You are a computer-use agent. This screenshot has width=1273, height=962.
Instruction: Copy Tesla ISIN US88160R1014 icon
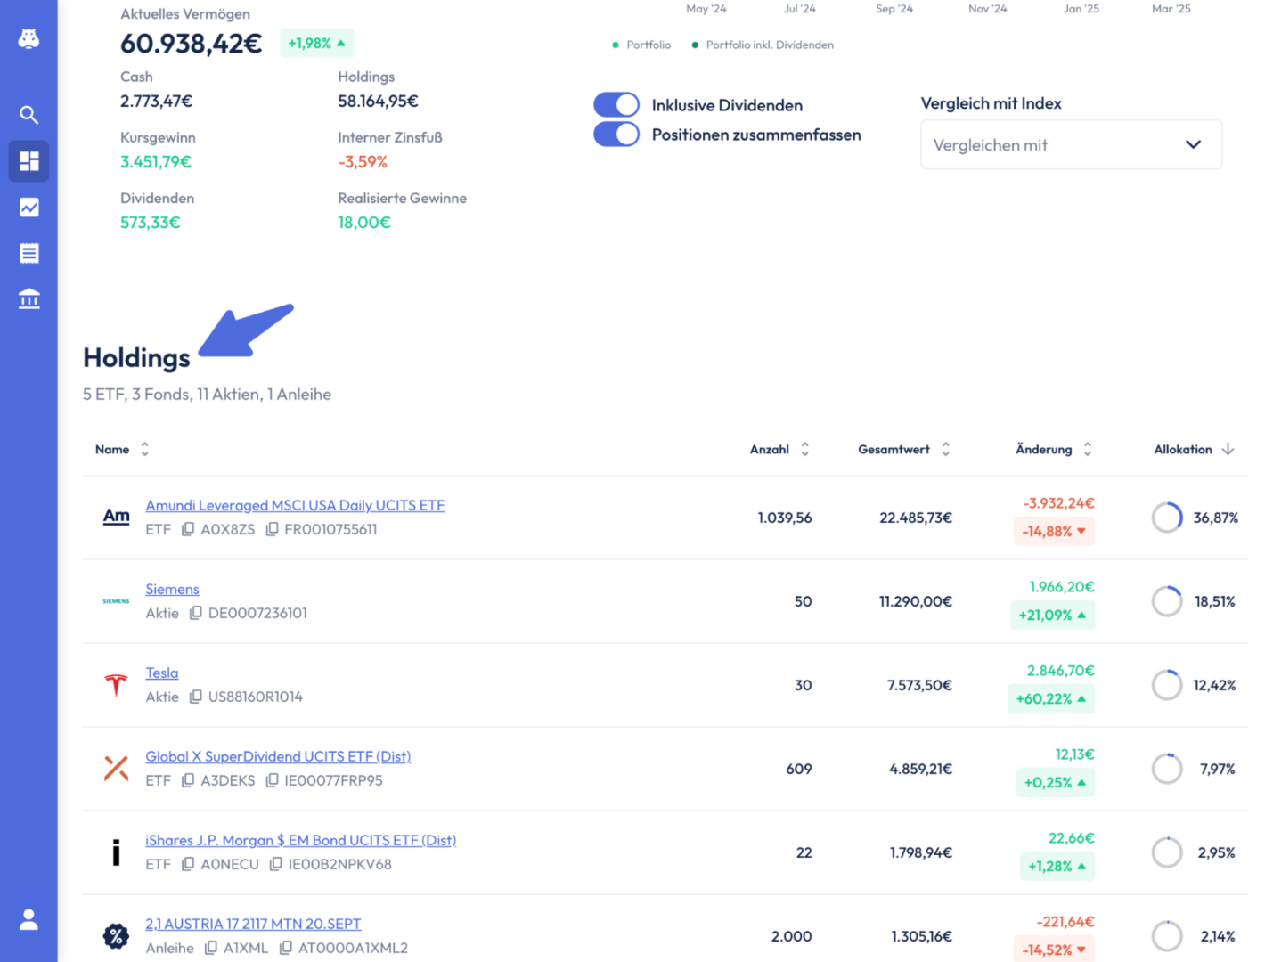click(195, 697)
